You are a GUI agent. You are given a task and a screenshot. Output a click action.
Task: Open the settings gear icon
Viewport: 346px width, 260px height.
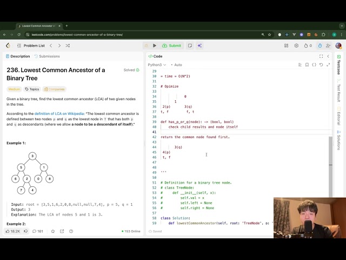coord(296,45)
